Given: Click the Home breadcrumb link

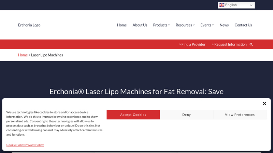Looking at the screenshot, I should (x=23, y=55).
